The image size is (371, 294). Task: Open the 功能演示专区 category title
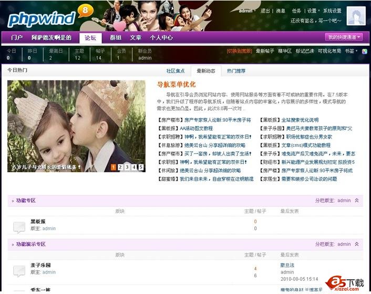coord(31,244)
